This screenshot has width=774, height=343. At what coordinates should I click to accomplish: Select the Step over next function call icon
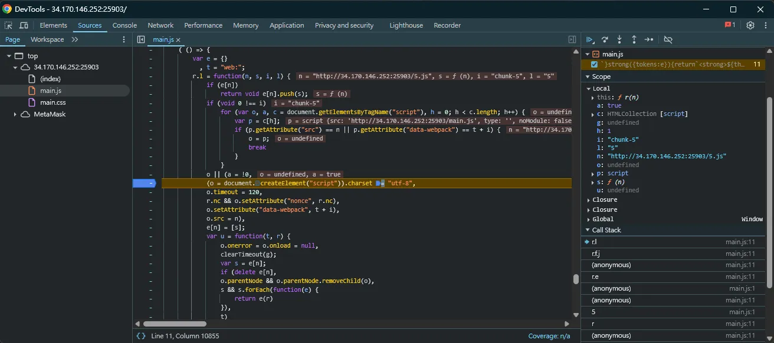[x=605, y=39]
